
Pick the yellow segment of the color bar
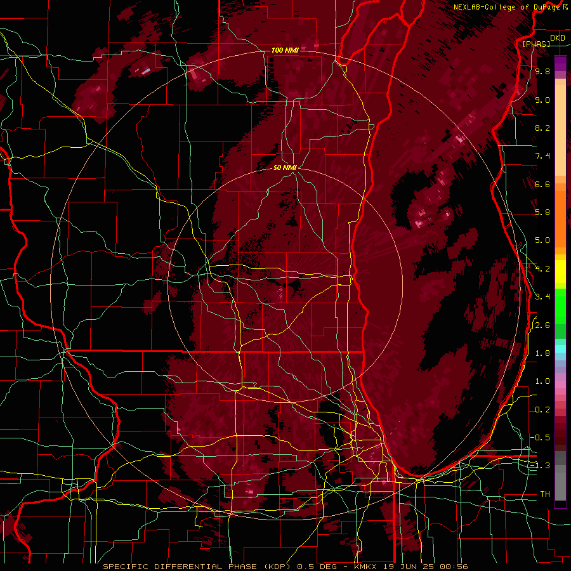tap(560, 272)
